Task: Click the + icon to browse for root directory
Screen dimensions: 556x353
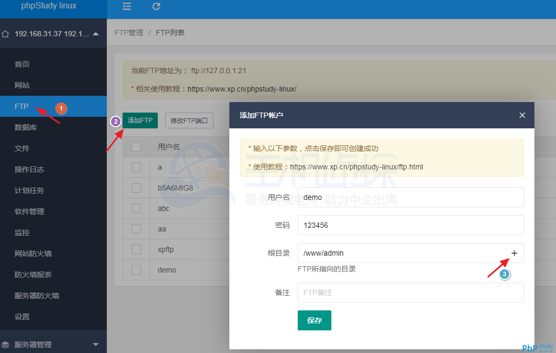Action: pos(514,253)
